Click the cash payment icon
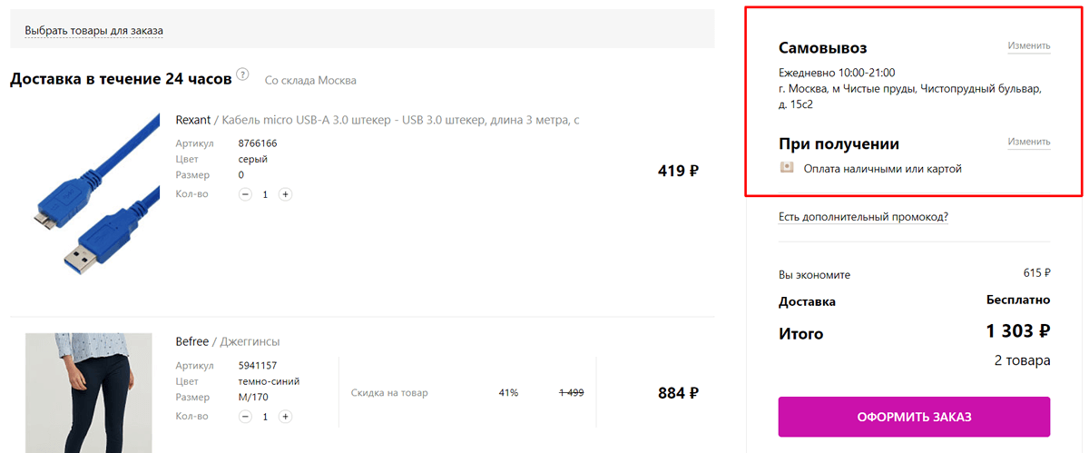The image size is (1089, 453). point(787,168)
